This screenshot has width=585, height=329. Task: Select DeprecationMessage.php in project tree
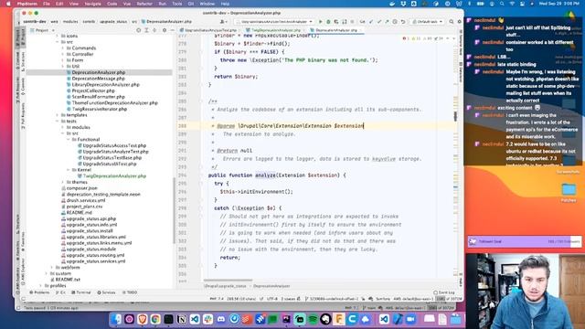pyautogui.click(x=99, y=79)
